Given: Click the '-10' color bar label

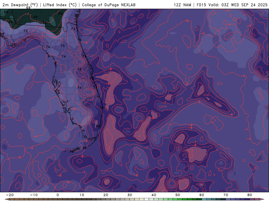Looking at the screenshot, I should (x=34, y=195).
